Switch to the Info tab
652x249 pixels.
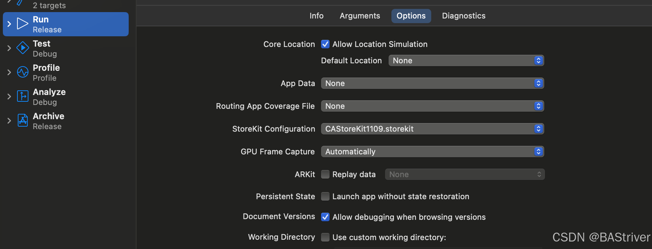pos(316,16)
